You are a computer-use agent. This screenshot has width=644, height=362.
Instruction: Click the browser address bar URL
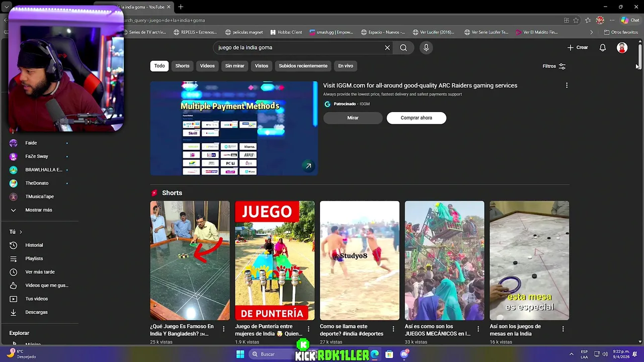point(164,20)
